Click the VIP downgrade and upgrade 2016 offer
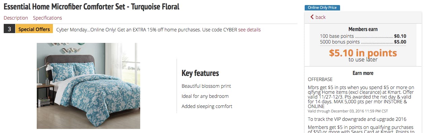This screenshot has width=425, height=133. coord(357,119)
